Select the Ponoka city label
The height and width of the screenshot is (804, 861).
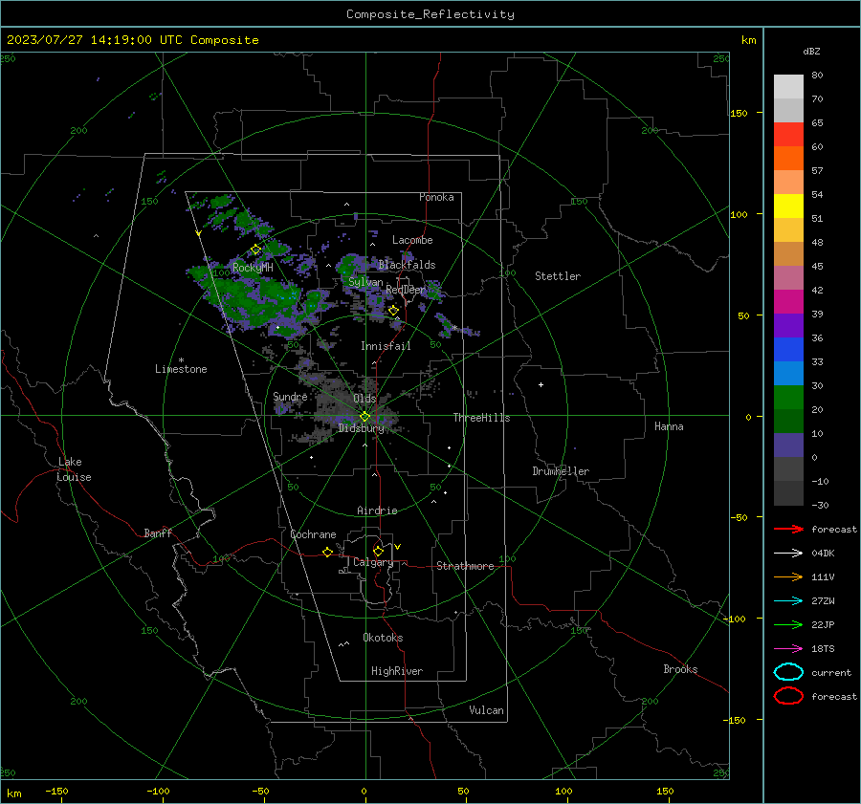tap(436, 197)
